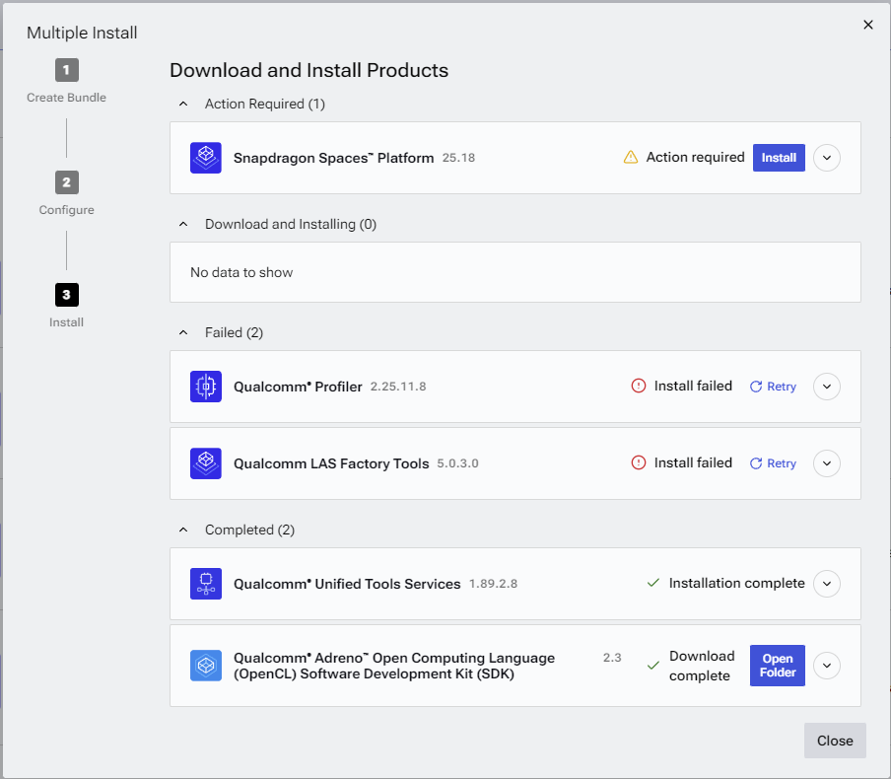Viewport: 891px width, 779px height.
Task: Expand details for Adreno OpenCL SDK
Action: click(x=827, y=666)
